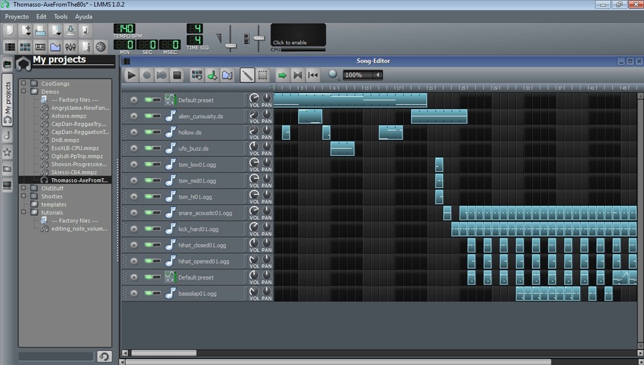Viewport: 644px width, 365px height.
Task: Expand the CoolSongs folder
Action: pyautogui.click(x=23, y=83)
